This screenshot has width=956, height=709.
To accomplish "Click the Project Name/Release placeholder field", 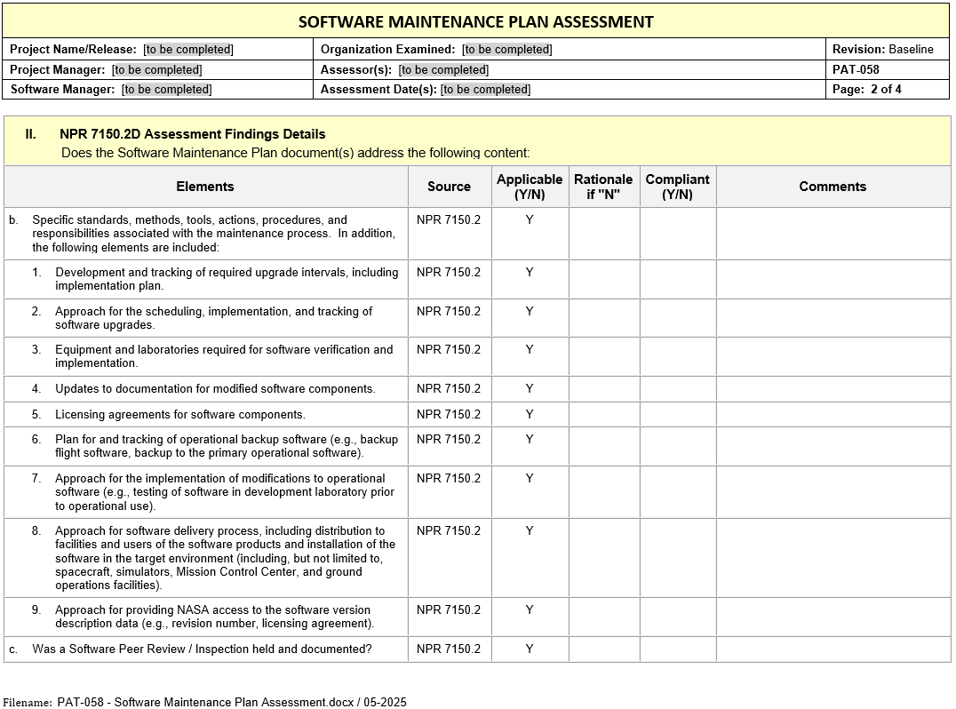I will pos(188,50).
